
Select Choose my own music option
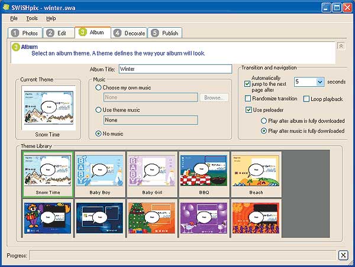point(98,87)
